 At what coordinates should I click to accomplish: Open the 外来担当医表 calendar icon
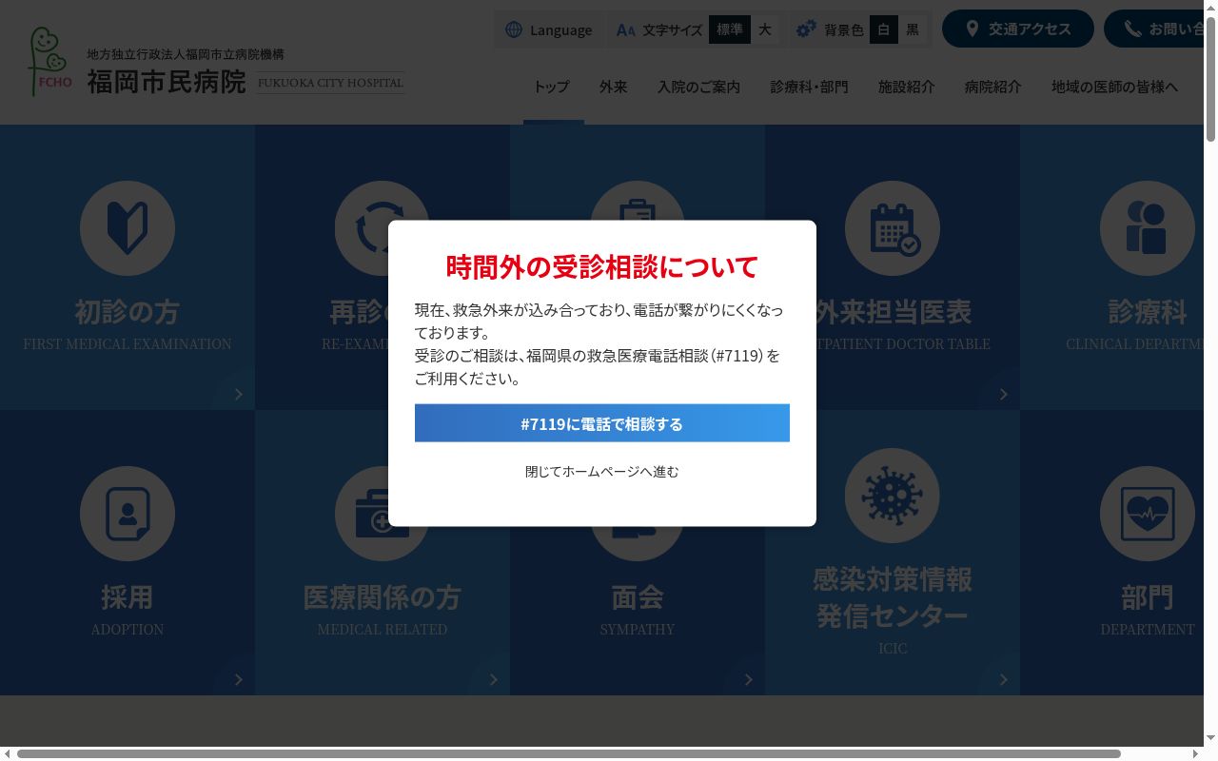click(x=893, y=228)
